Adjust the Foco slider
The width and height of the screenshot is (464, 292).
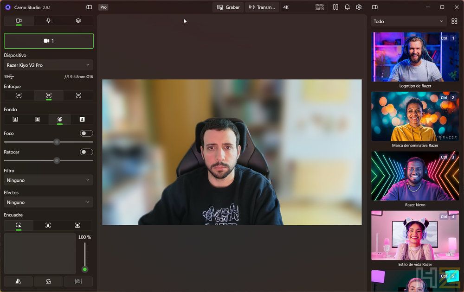coord(49,142)
